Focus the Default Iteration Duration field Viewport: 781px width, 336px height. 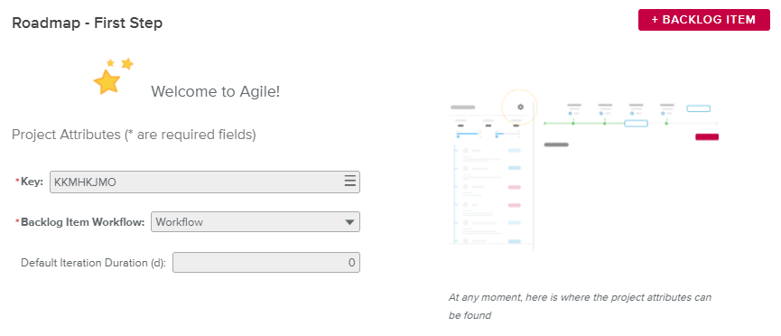(x=266, y=263)
